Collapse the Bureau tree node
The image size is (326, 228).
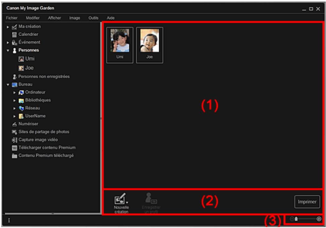(x=8, y=85)
